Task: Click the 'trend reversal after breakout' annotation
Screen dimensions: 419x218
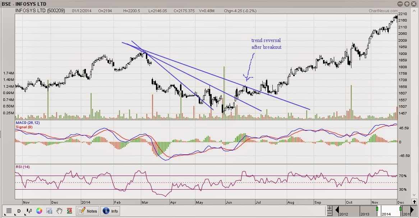Action: tap(266, 43)
